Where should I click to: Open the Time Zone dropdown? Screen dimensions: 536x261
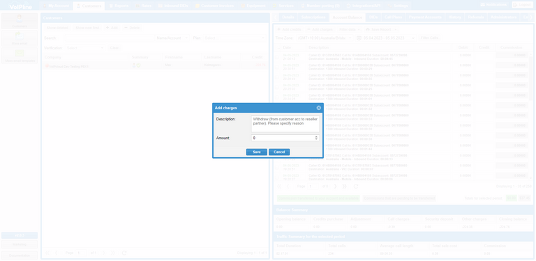(x=324, y=38)
